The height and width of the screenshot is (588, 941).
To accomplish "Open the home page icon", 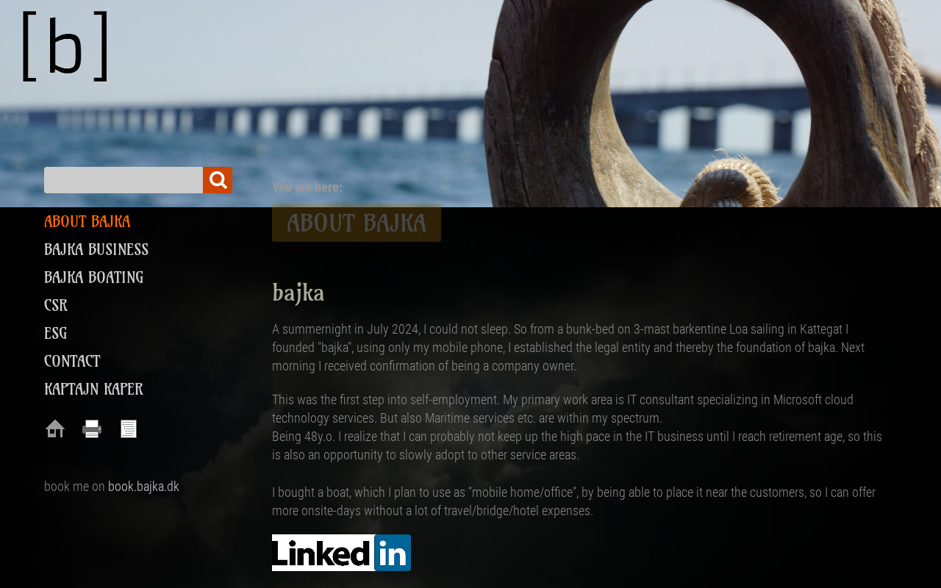I will tap(55, 429).
